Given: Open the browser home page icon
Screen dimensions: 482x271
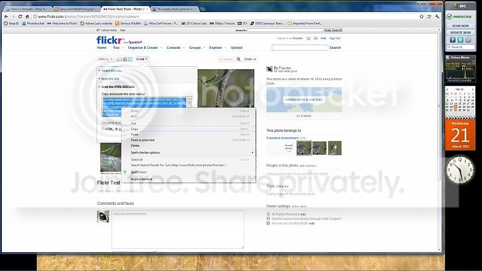Looking at the screenshot, I should pos(27,17).
